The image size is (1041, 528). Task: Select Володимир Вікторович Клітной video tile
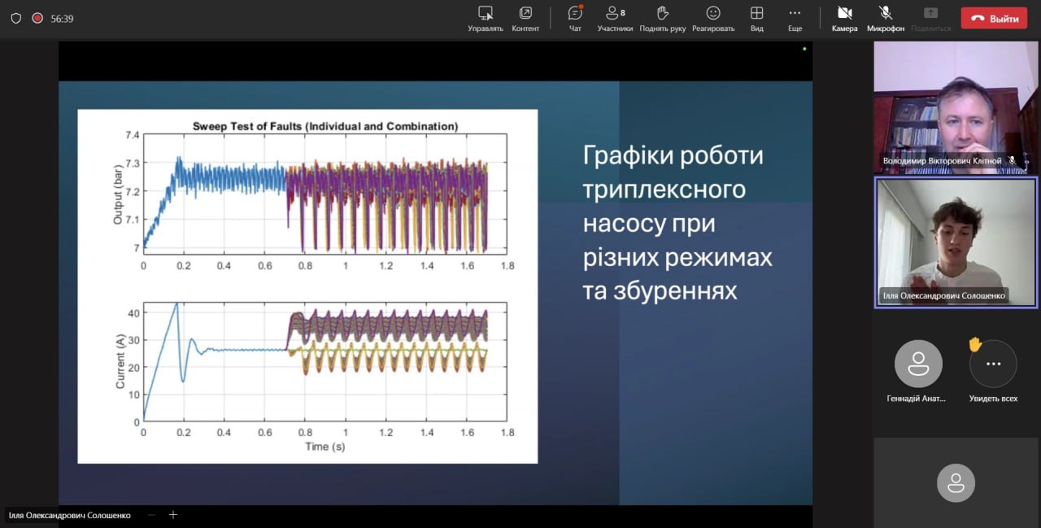click(956, 107)
